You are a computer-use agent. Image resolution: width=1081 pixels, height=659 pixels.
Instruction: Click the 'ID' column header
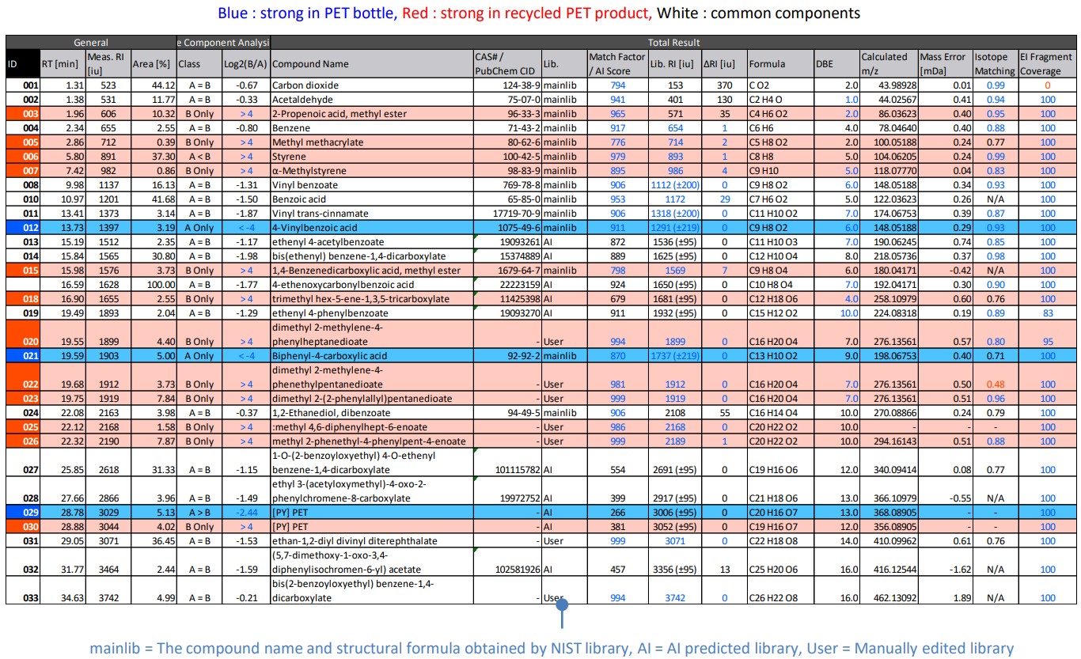[x=24, y=64]
